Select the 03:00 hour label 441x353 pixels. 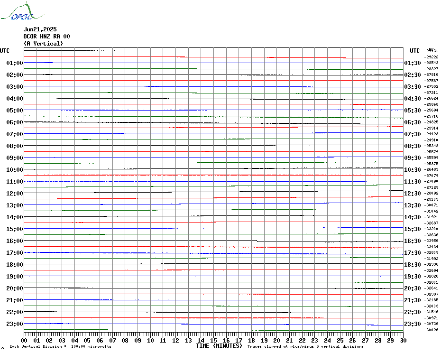(x=15, y=86)
